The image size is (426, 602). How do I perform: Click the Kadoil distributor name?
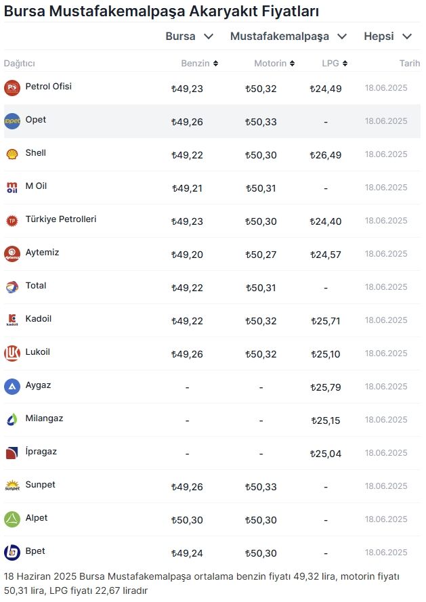click(x=39, y=320)
